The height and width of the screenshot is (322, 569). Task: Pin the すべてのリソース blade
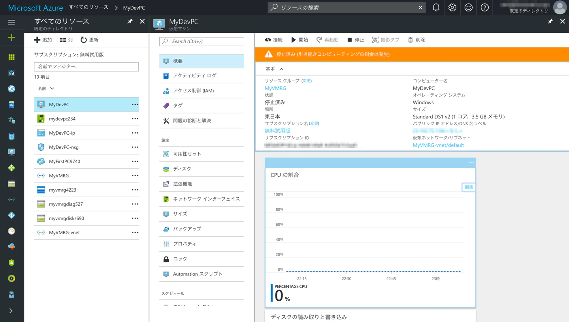[x=130, y=21]
